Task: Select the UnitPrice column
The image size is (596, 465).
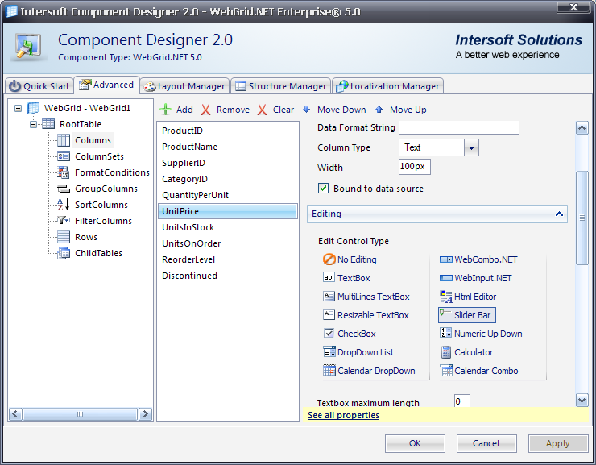Action: click(x=228, y=211)
